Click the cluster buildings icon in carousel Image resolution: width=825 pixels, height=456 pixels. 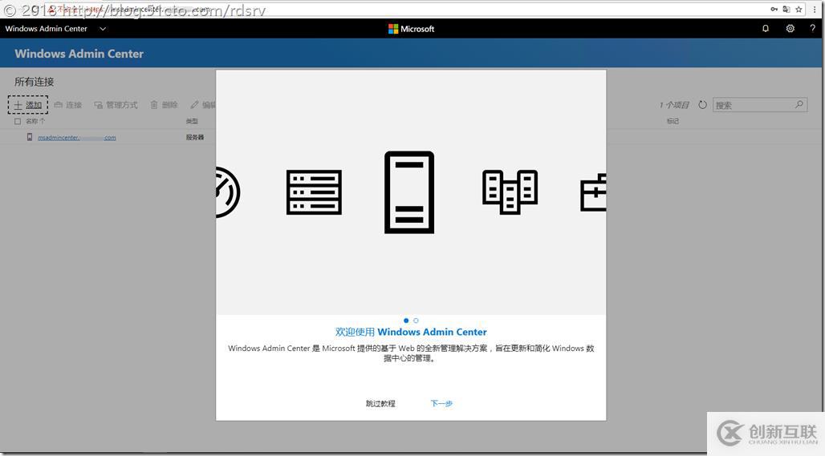tap(510, 192)
